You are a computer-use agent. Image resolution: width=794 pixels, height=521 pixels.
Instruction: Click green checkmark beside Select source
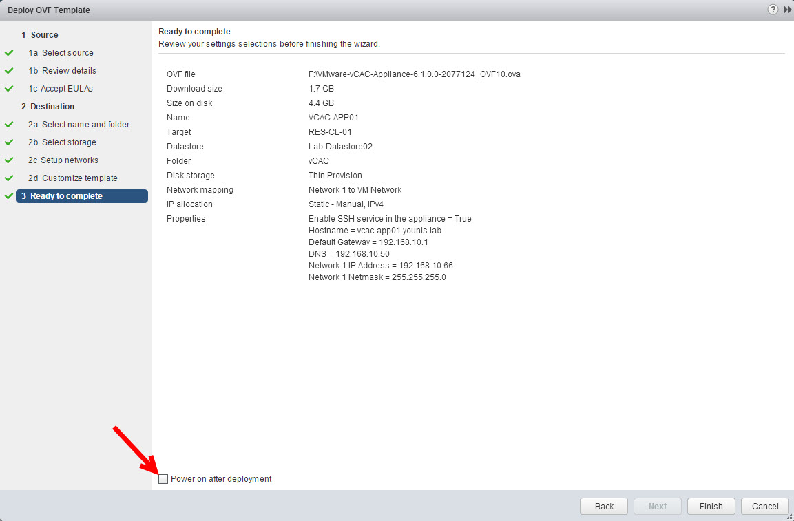click(9, 53)
